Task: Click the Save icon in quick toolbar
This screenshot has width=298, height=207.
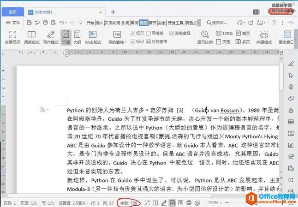Action: tap(29, 23)
